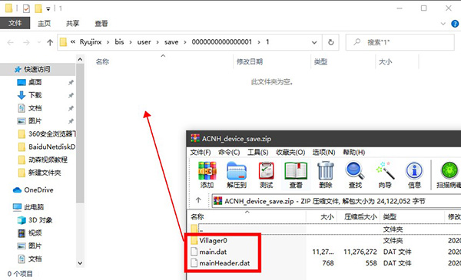
Task: Sort Explorer list by 修改日期 column
Action: tap(250, 61)
